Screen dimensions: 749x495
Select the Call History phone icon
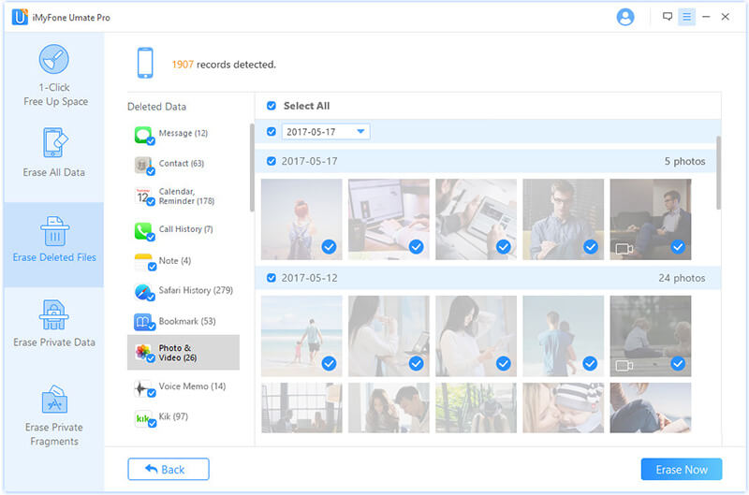(x=143, y=229)
